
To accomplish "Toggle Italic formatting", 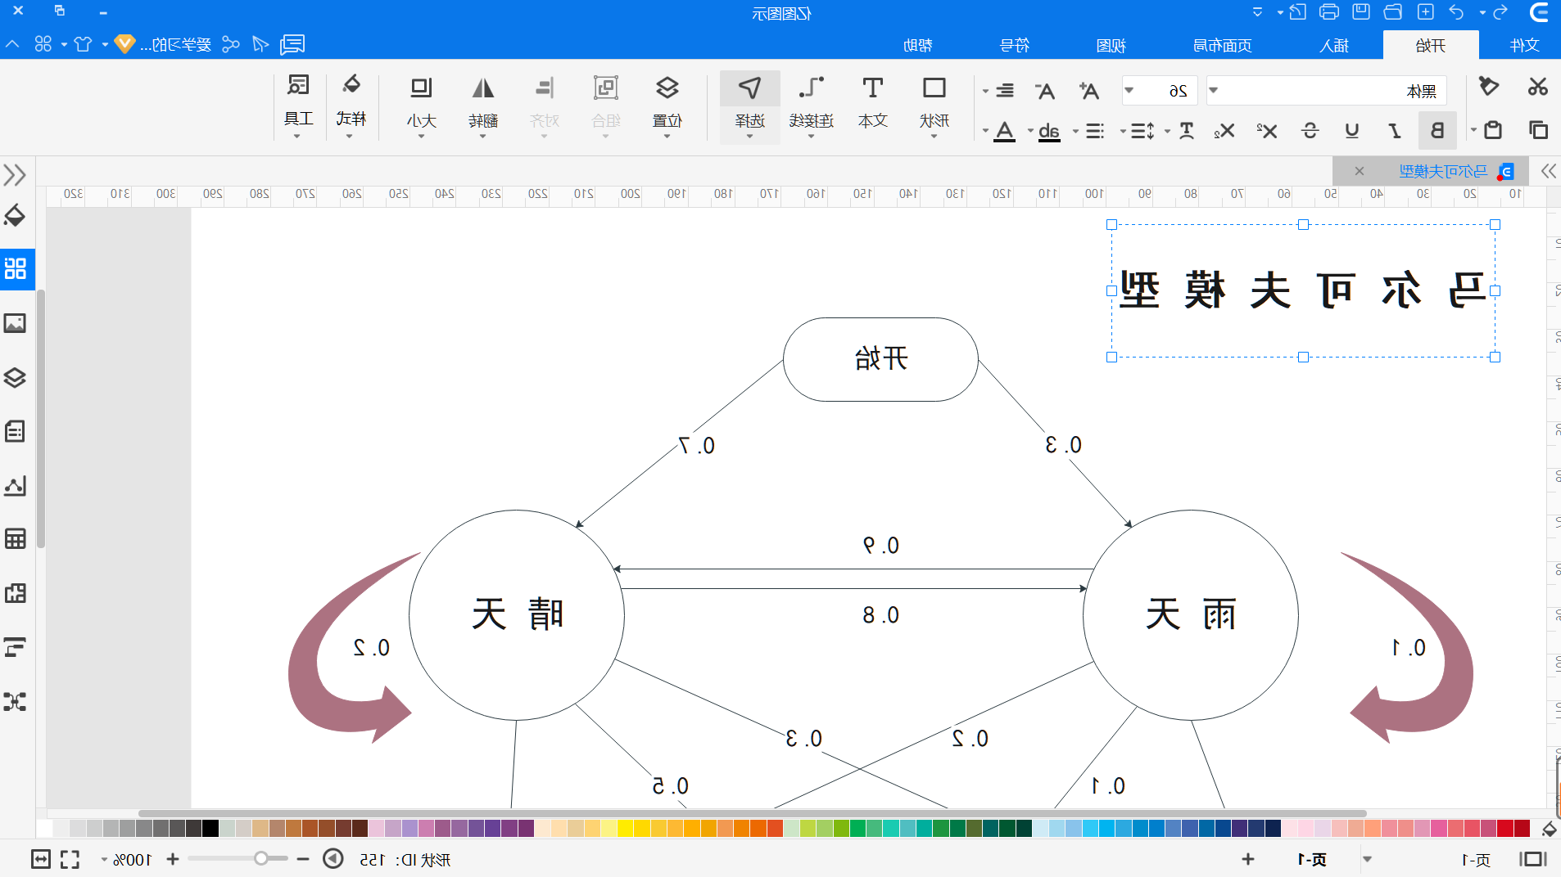I will (x=1395, y=130).
